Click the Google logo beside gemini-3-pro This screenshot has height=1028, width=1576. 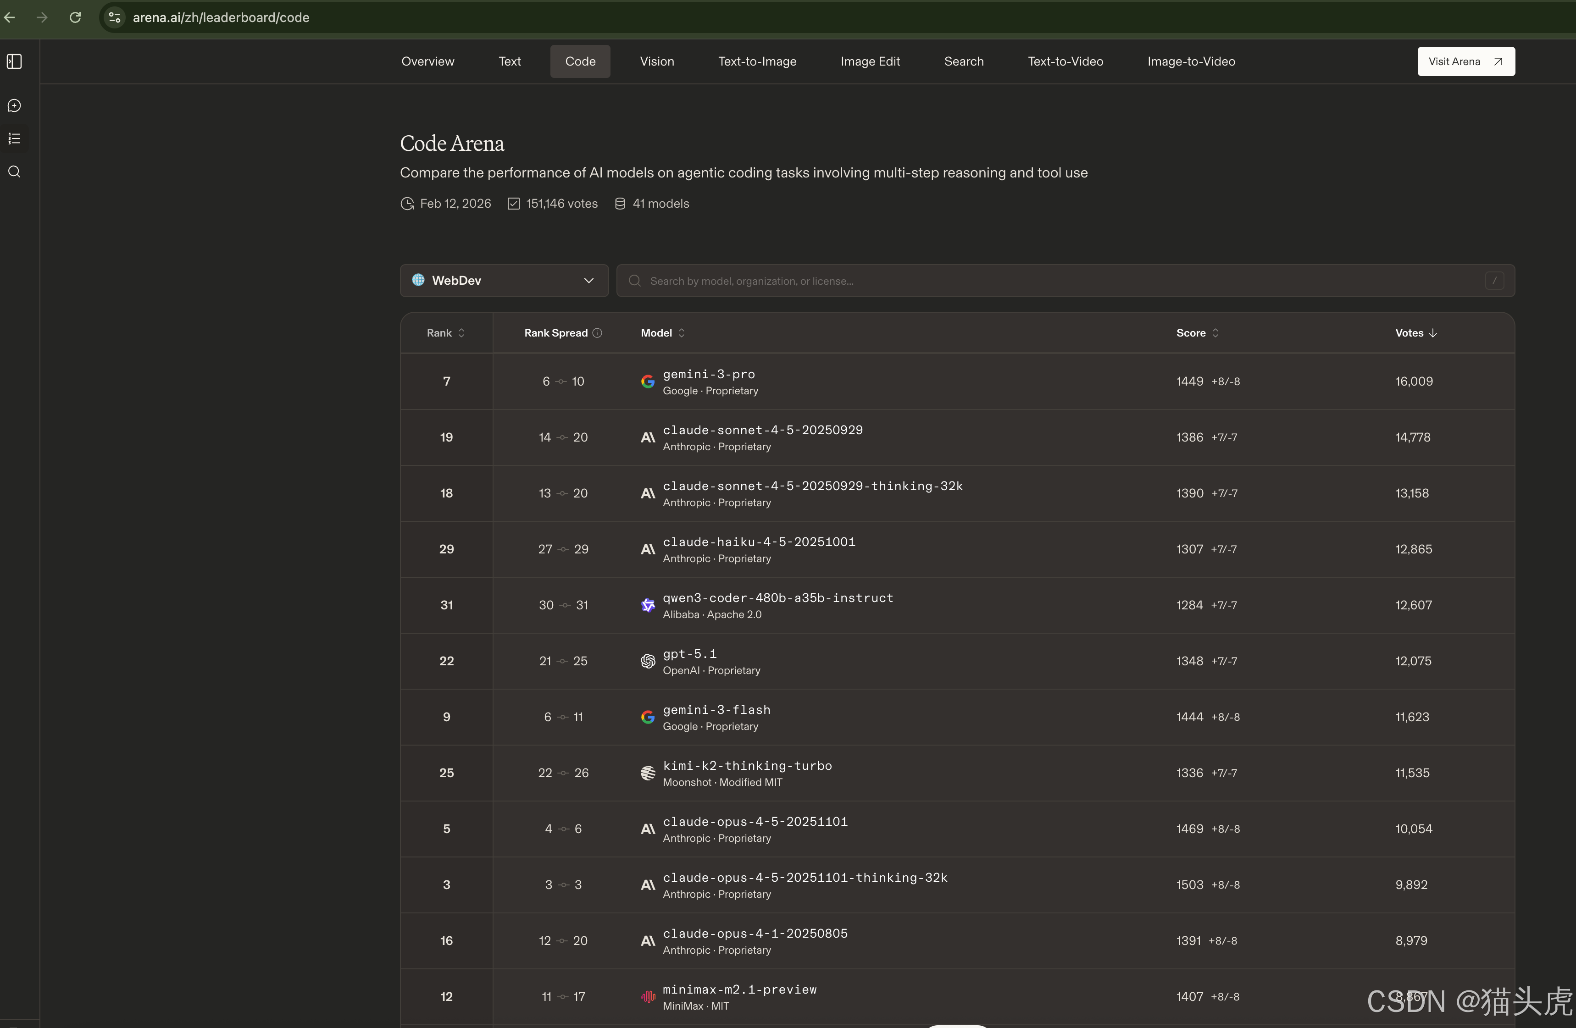[648, 382]
